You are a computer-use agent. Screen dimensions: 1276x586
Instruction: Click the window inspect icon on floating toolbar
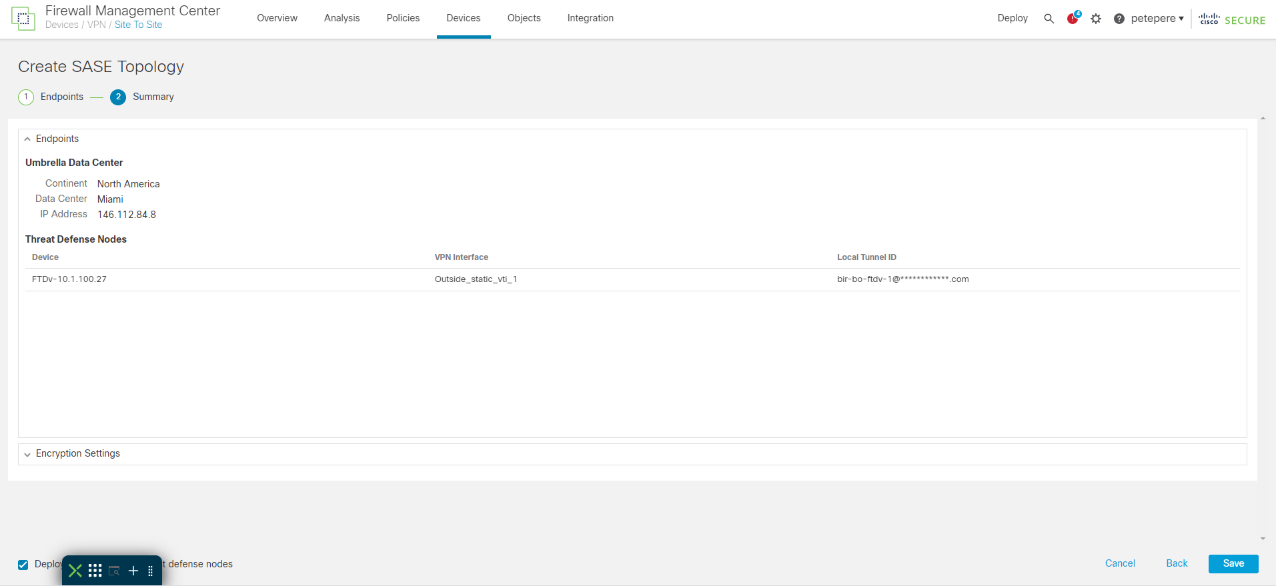click(x=115, y=571)
